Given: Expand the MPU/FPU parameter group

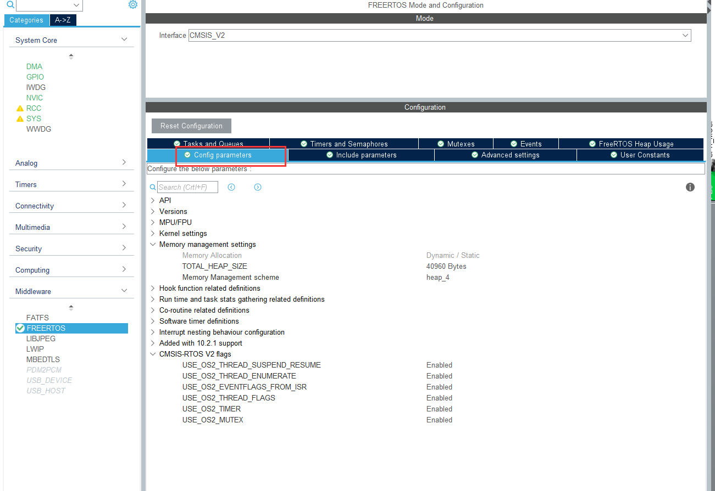Looking at the screenshot, I should tap(153, 222).
